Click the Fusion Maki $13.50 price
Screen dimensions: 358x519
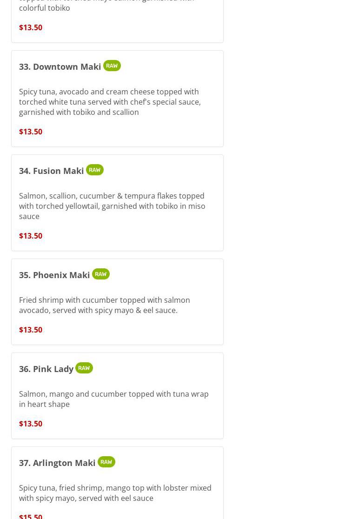[x=30, y=236]
